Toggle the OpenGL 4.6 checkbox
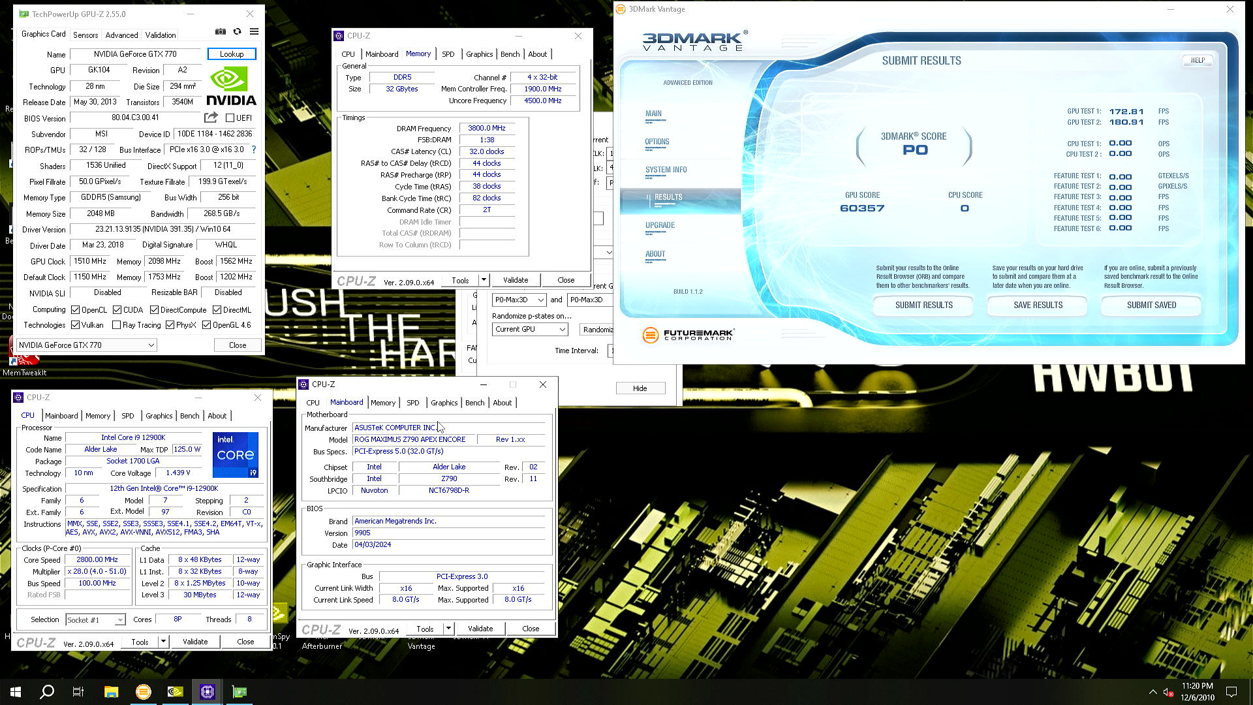 (x=206, y=325)
